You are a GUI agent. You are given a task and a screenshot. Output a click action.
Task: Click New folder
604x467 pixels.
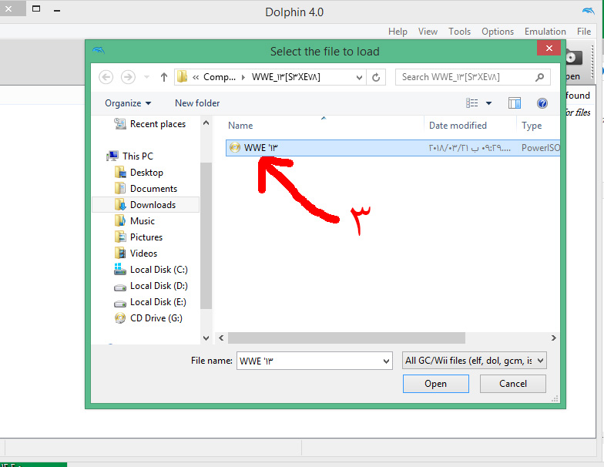(197, 103)
